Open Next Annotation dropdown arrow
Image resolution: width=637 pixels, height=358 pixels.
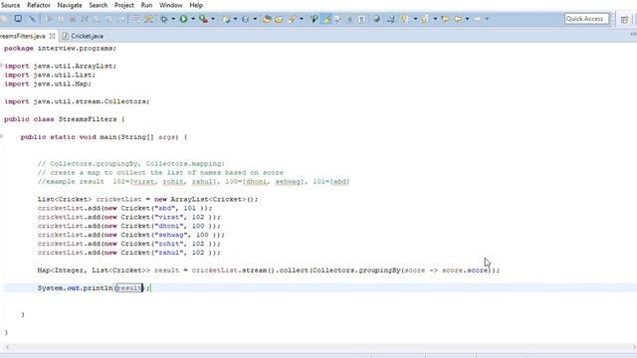coord(415,19)
